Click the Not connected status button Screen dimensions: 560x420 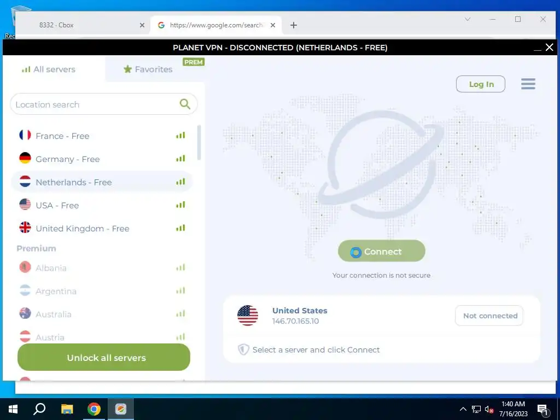click(x=489, y=316)
